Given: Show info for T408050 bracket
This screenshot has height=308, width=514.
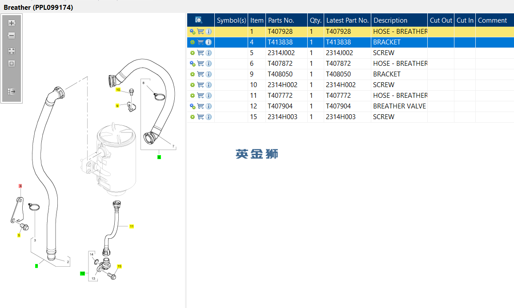Looking at the screenshot, I should 209,74.
